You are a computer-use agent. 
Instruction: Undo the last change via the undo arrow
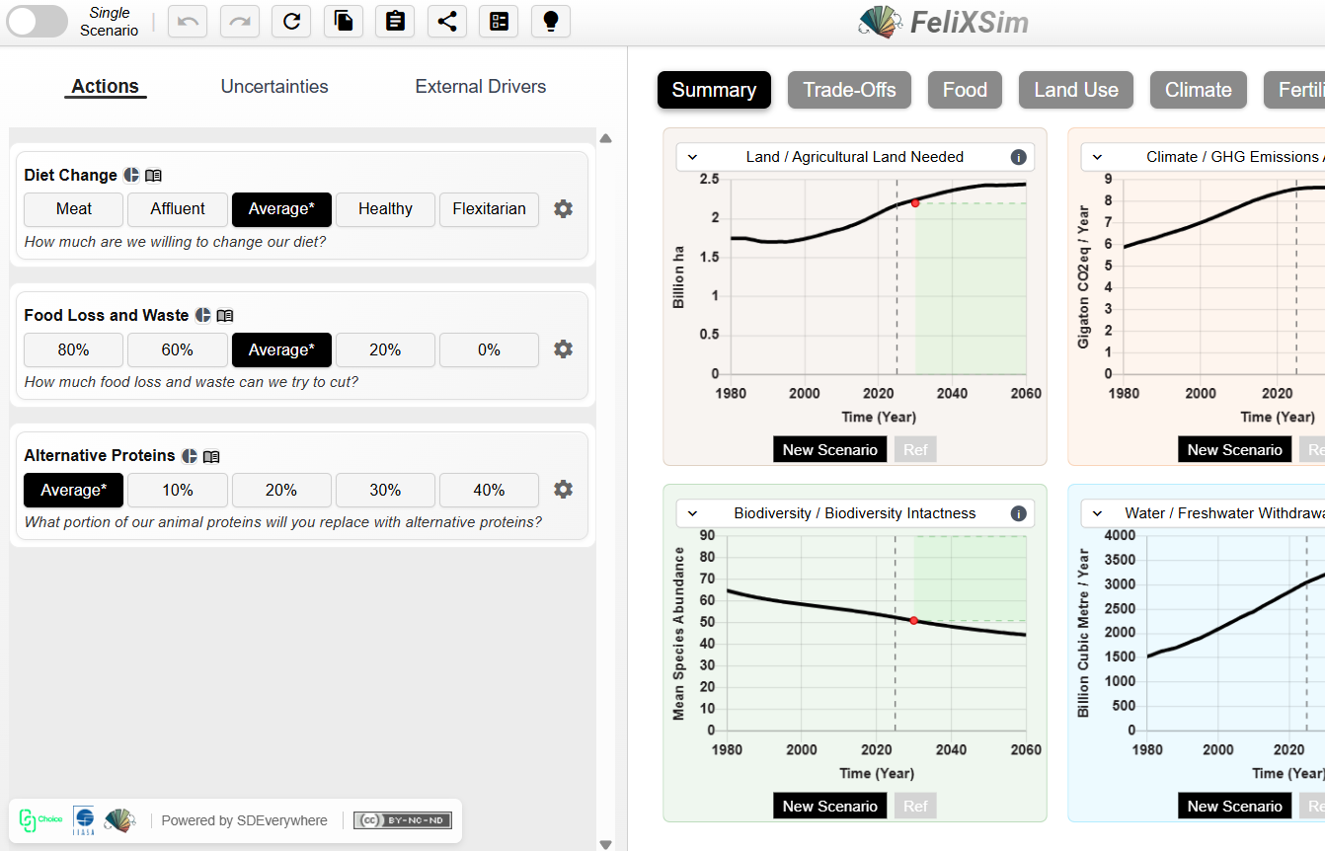click(188, 21)
